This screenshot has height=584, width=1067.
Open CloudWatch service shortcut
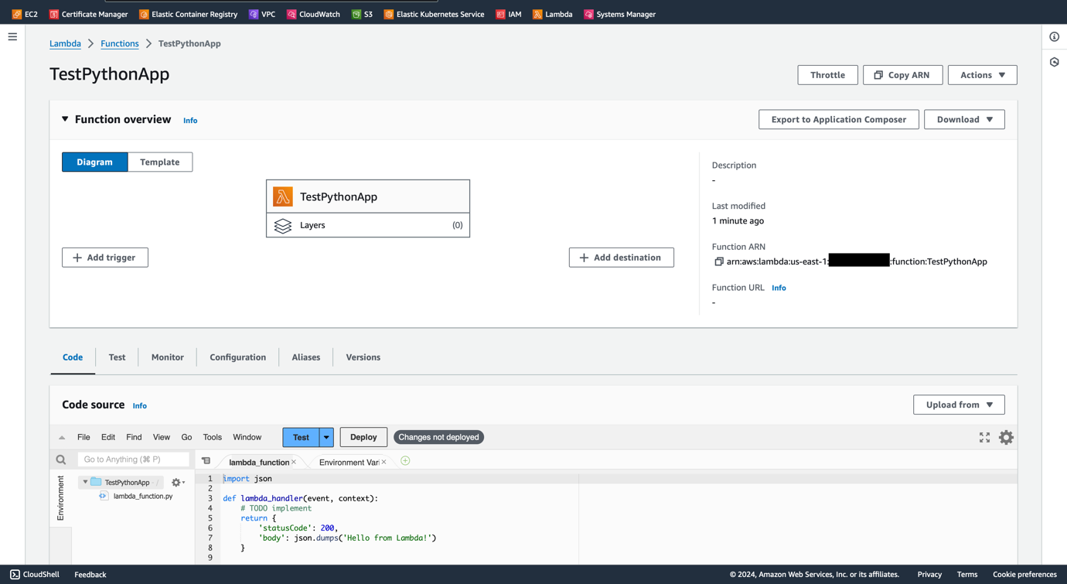click(x=313, y=14)
